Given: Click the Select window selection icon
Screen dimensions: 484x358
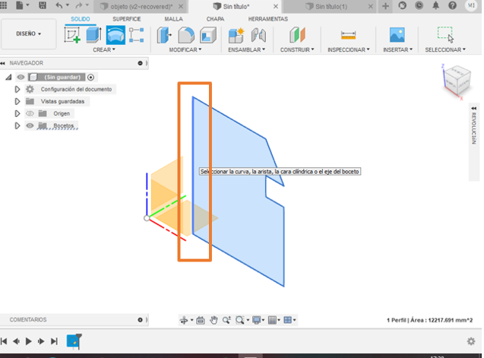Looking at the screenshot, I should tap(445, 35).
